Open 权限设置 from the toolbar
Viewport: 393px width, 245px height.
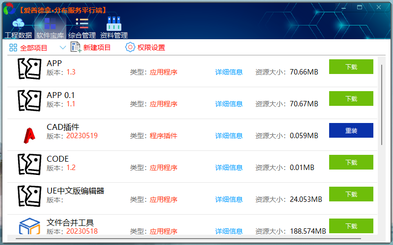pyautogui.click(x=151, y=48)
